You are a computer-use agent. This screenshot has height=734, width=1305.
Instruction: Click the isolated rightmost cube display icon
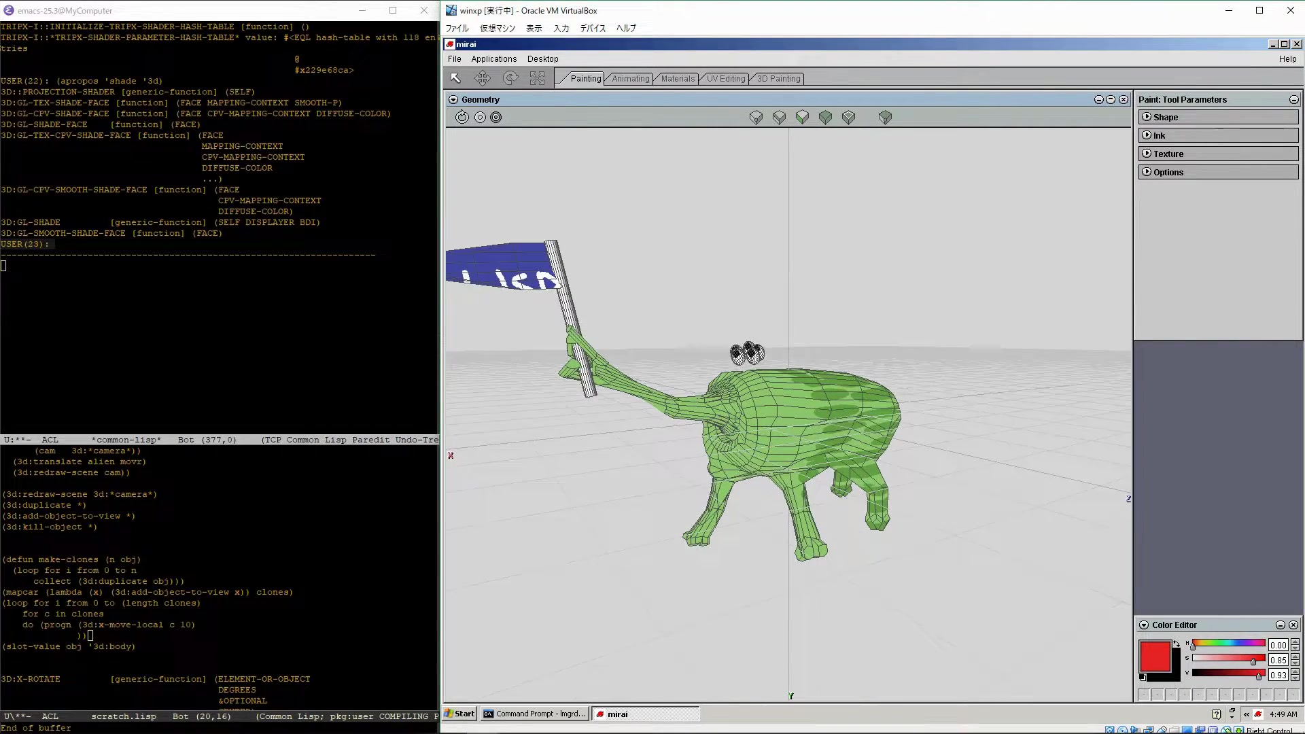pyautogui.click(x=885, y=118)
